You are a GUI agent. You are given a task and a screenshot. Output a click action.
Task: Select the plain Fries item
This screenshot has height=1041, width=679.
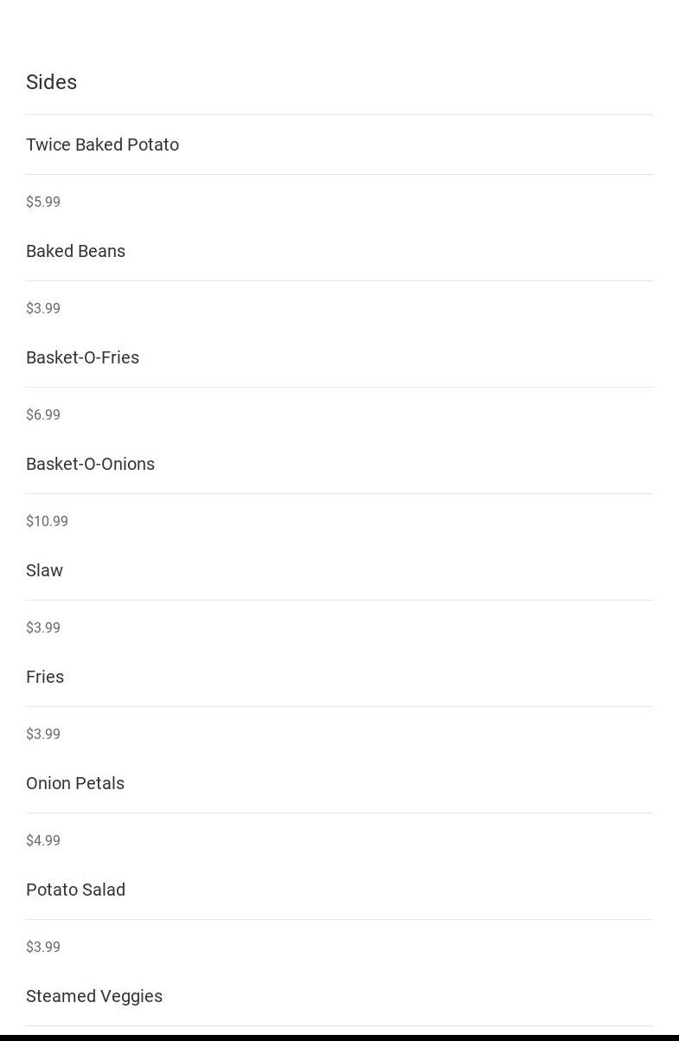(45, 677)
